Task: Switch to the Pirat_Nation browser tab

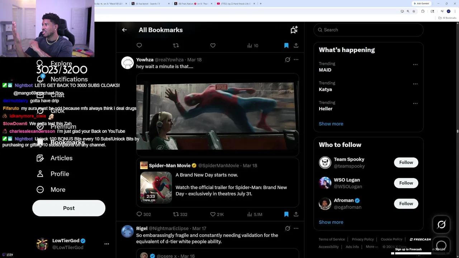Action: pos(194,4)
